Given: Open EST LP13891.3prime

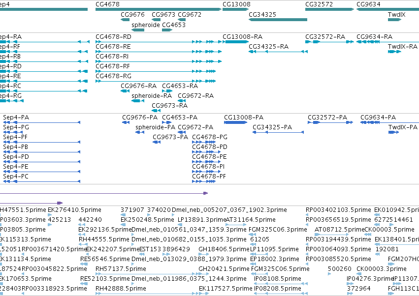Looking at the screenshot, I should (202, 220).
